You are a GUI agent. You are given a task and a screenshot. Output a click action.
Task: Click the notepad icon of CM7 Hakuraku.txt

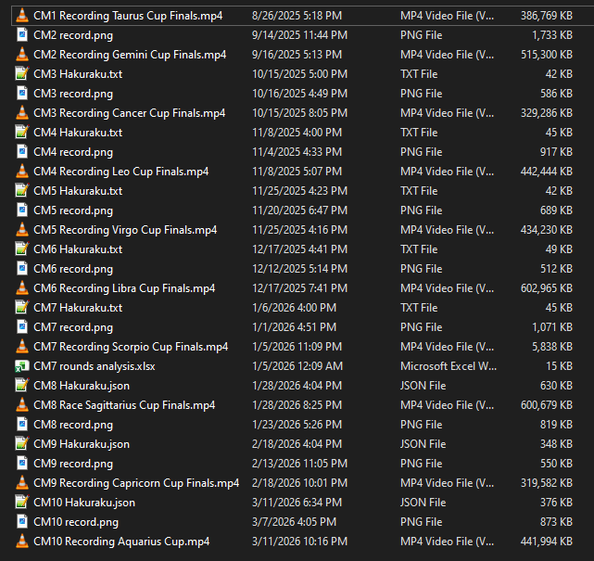(22, 308)
